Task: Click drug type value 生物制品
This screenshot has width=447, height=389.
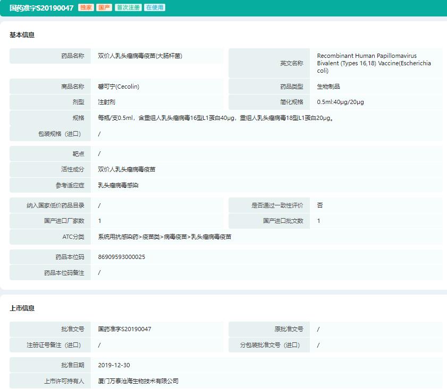Action: click(x=328, y=87)
